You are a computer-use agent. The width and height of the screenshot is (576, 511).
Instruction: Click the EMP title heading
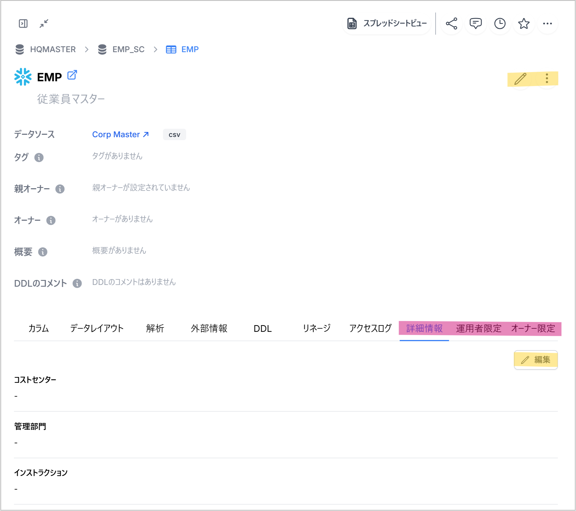49,77
